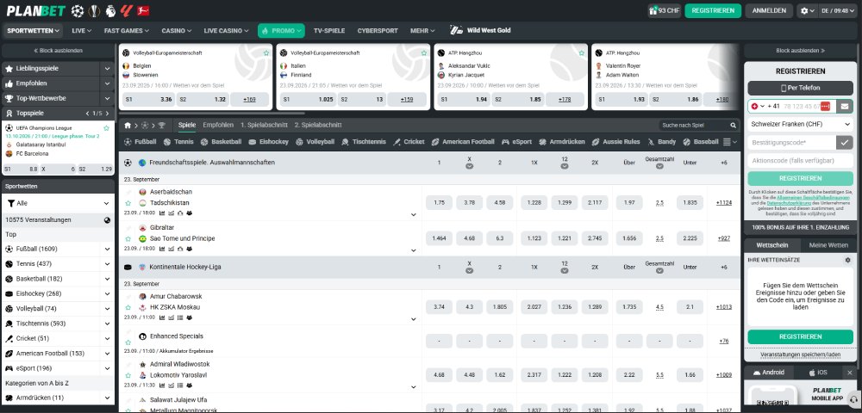This screenshot has height=413, width=862.
Task: Go to the home icon in breadcrumb
Action: click(128, 126)
